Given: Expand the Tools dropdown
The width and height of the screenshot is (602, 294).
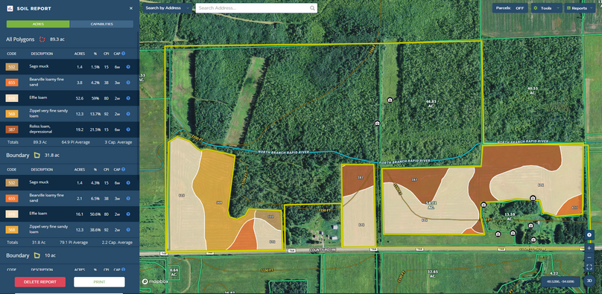Looking at the screenshot, I should 547,8.
